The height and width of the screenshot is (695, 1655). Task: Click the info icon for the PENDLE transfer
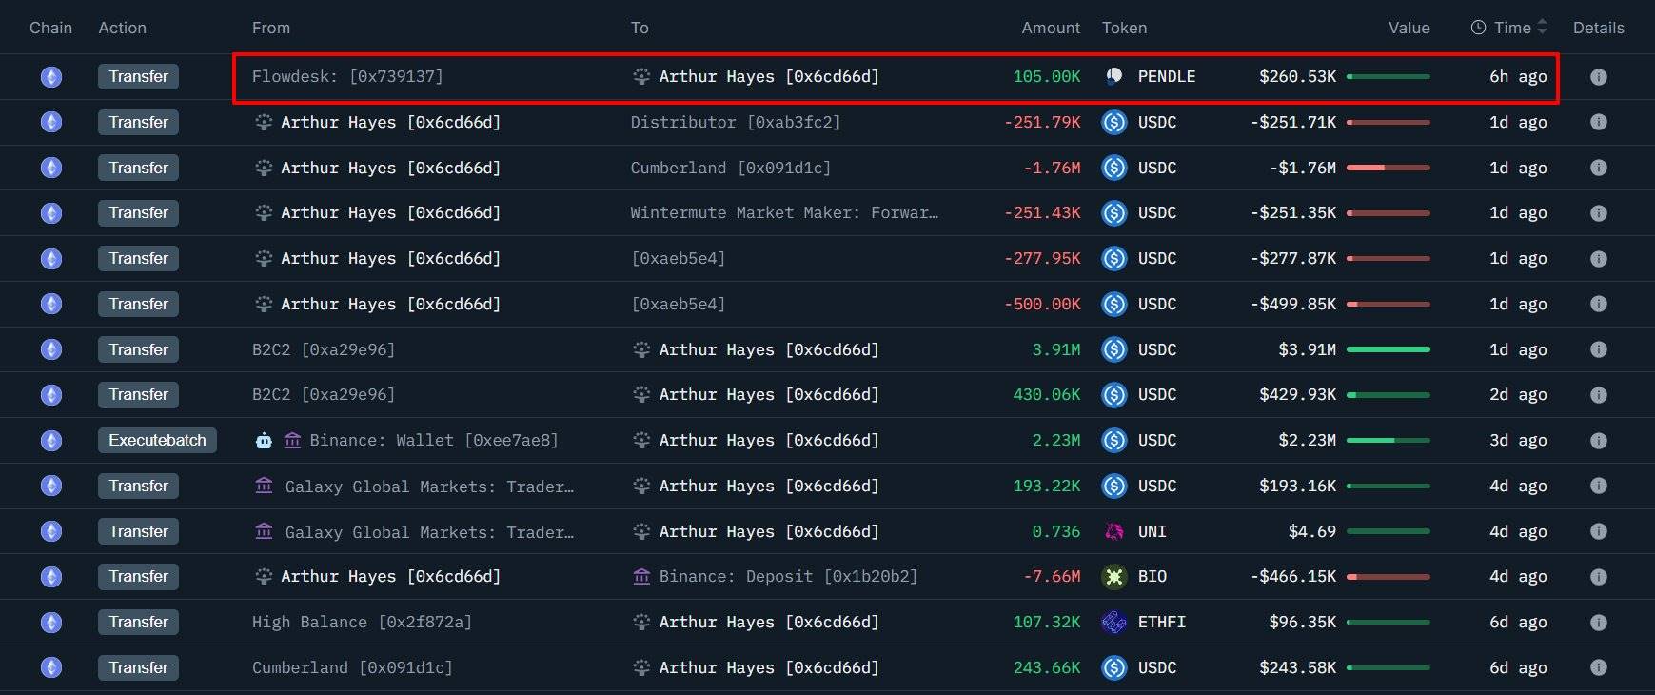point(1598,77)
